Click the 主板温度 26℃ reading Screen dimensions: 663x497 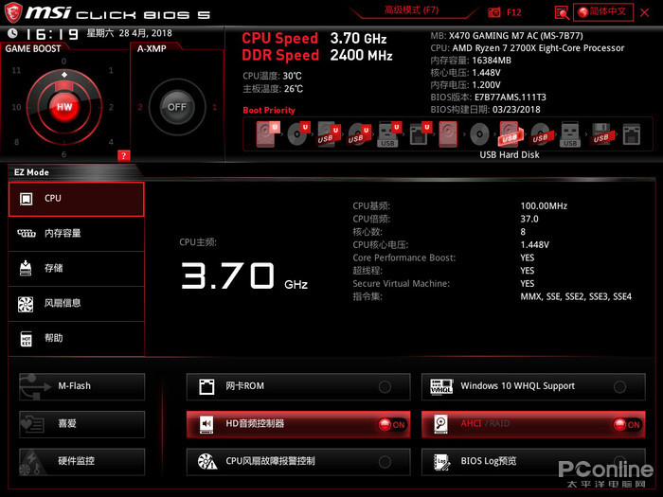273,89
